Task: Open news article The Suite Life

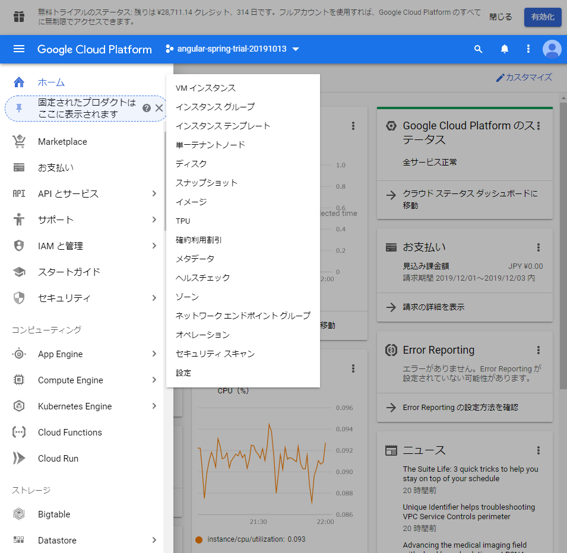Action: pos(470,473)
